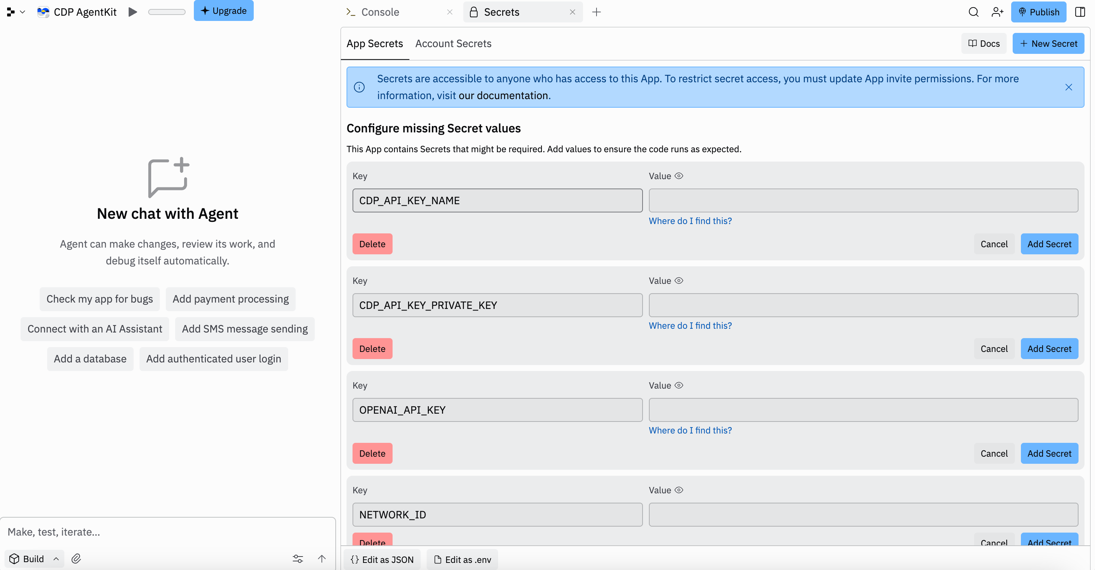
Task: Click the Run play button
Action: [132, 12]
